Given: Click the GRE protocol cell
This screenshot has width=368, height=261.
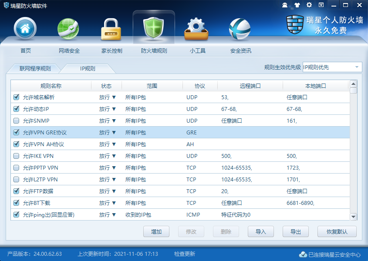Looking at the screenshot, I should tap(192, 133).
